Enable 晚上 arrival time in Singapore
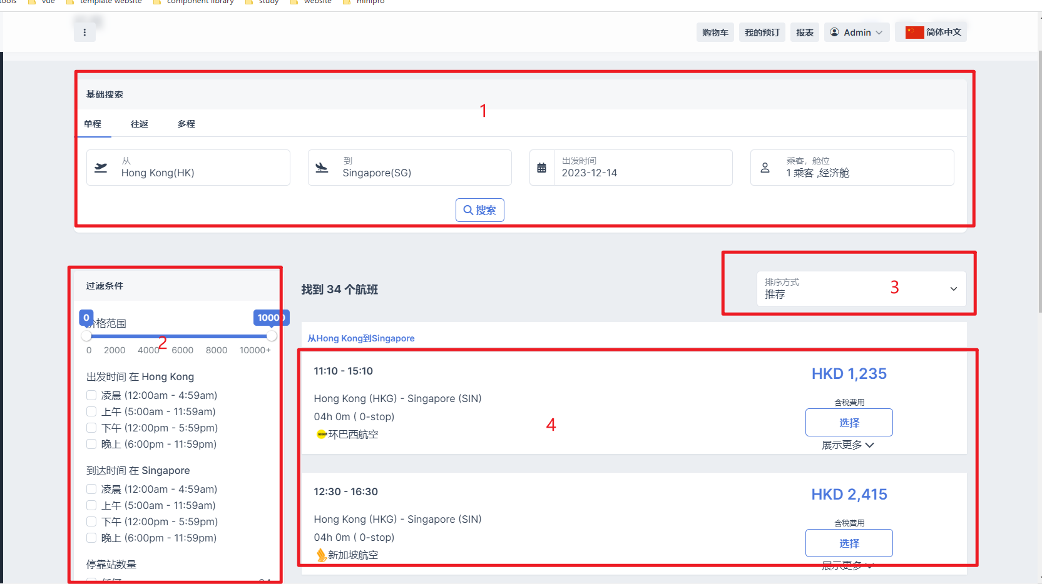This screenshot has width=1042, height=584. click(x=91, y=538)
